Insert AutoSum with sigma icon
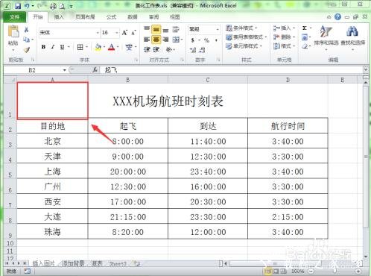371x276 pixels. [305, 28]
